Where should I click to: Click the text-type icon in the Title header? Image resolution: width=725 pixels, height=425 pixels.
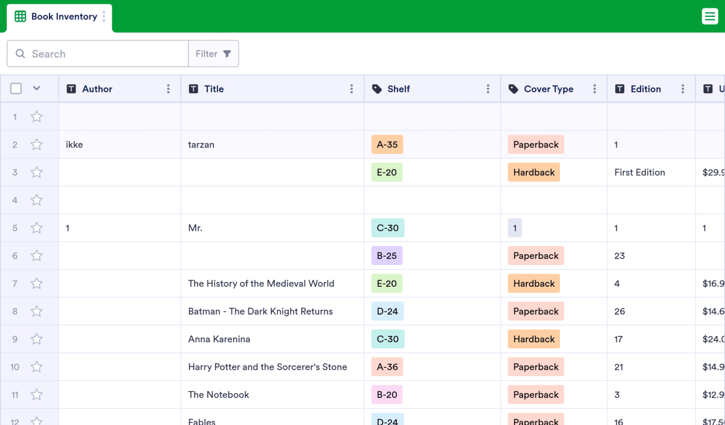pos(193,89)
